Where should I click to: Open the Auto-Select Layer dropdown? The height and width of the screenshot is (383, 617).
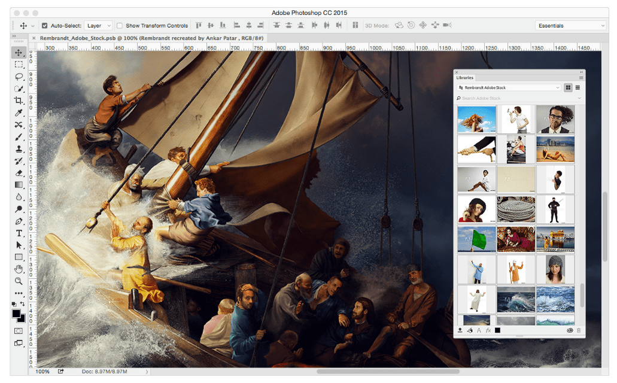[x=98, y=25]
